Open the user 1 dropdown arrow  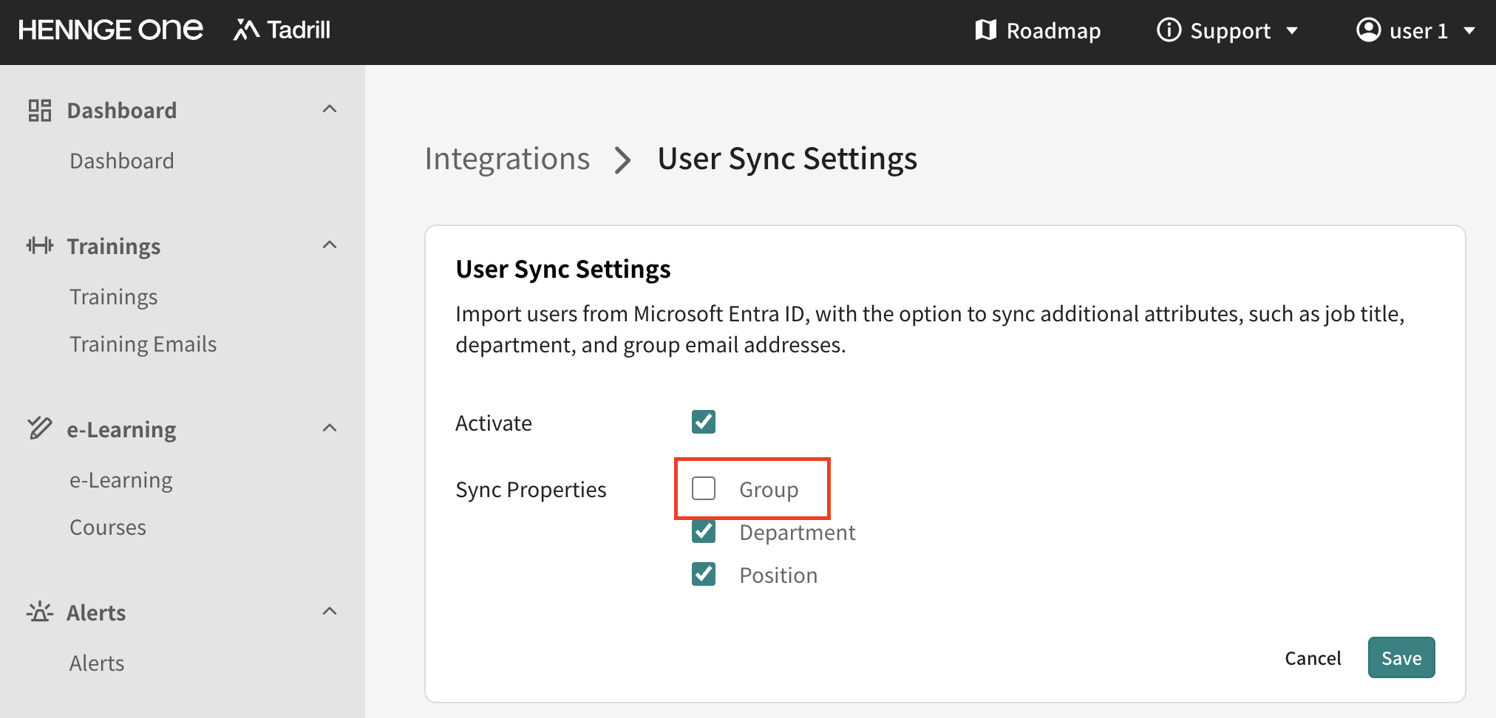click(1469, 31)
